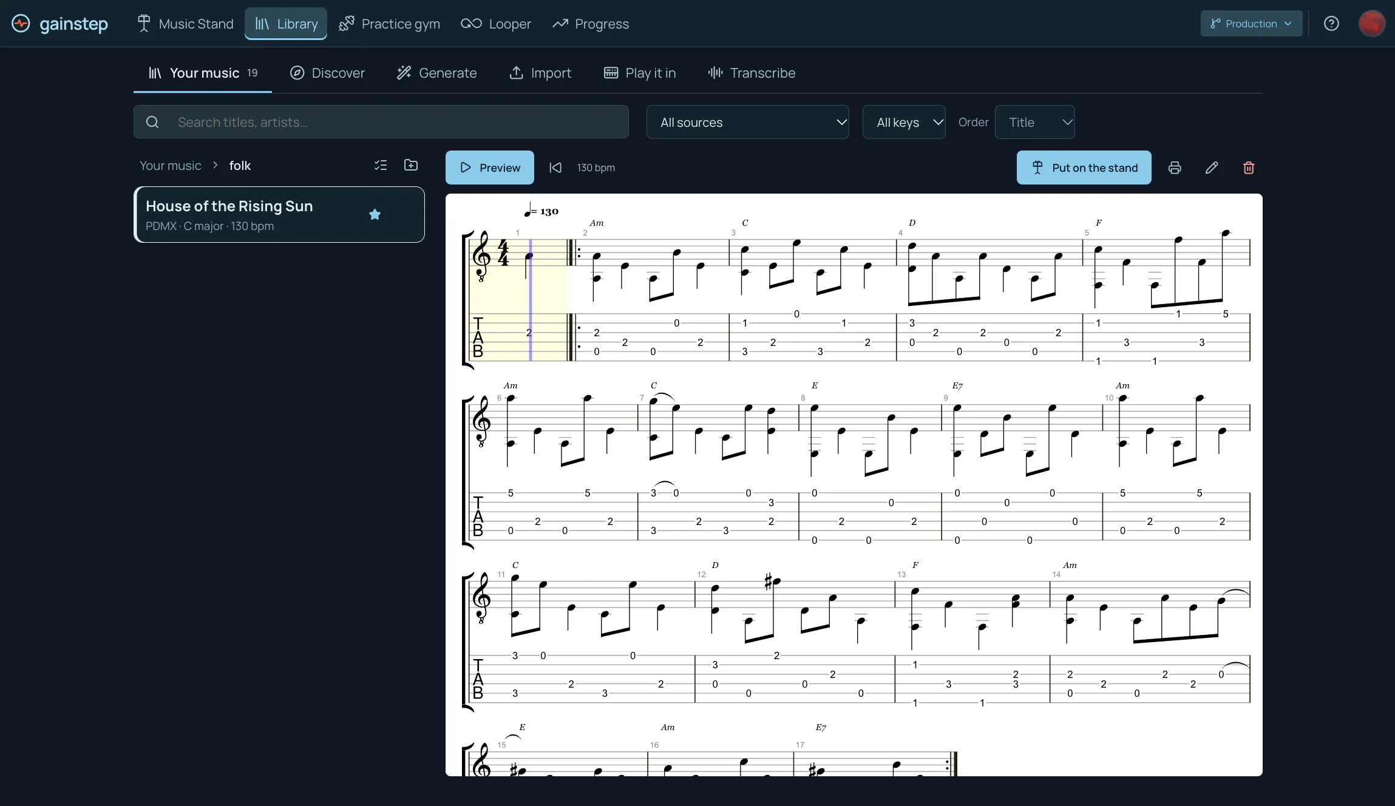Screen dimensions: 1395x806
Task: Switch to the Generate tab
Action: (x=436, y=73)
